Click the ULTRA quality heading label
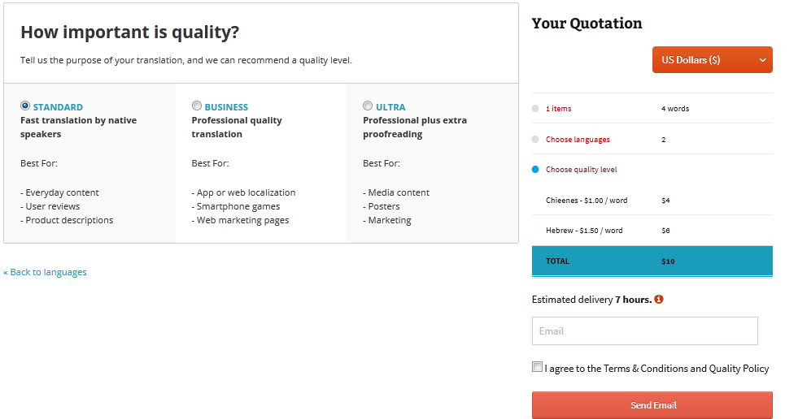 point(390,107)
